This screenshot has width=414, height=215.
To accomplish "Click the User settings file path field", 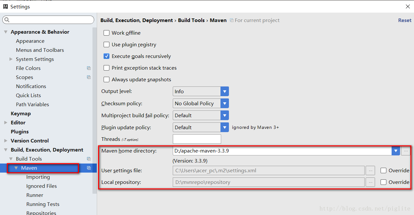I will (269, 170).
